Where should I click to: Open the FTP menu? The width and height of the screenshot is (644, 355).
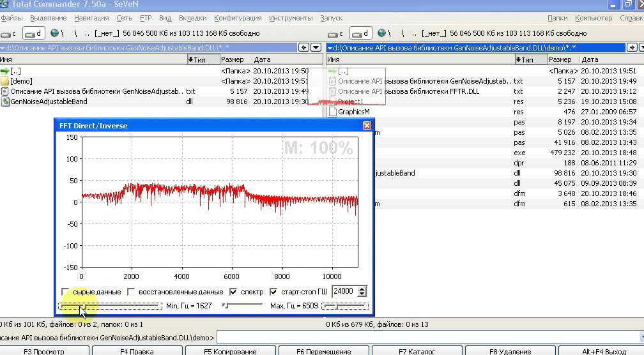[x=146, y=18]
